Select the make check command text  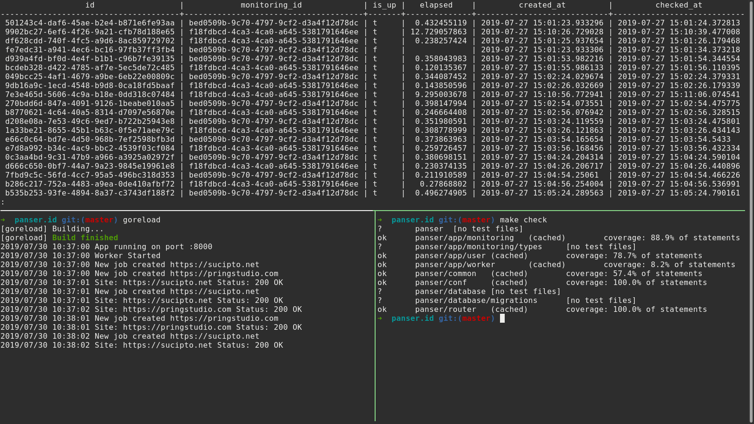pyautogui.click(x=523, y=220)
